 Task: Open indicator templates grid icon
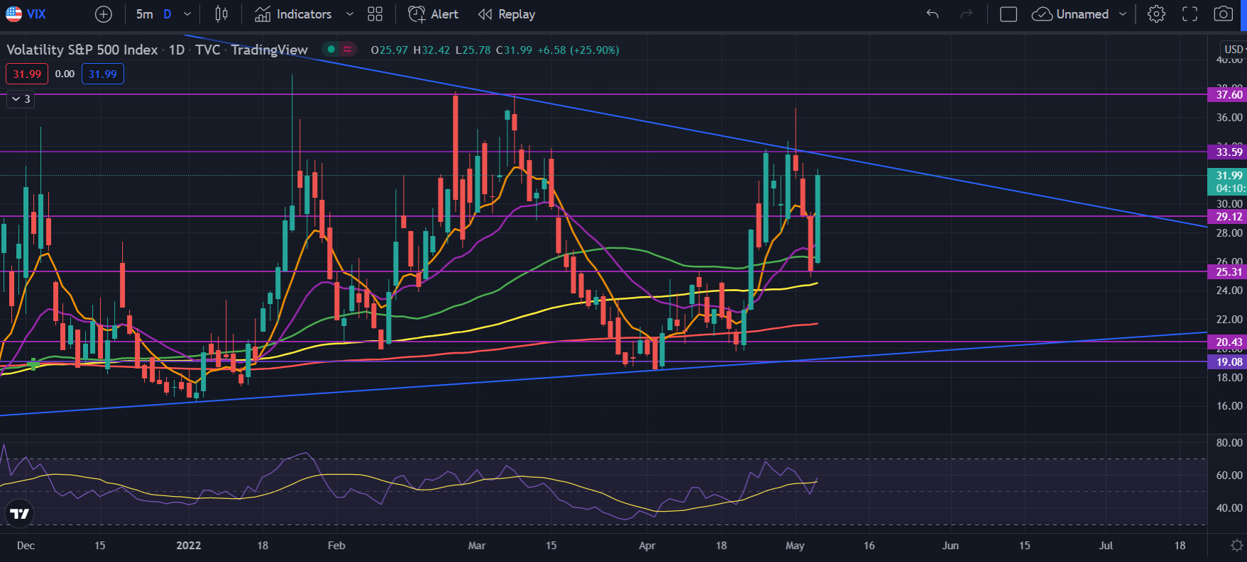click(375, 14)
